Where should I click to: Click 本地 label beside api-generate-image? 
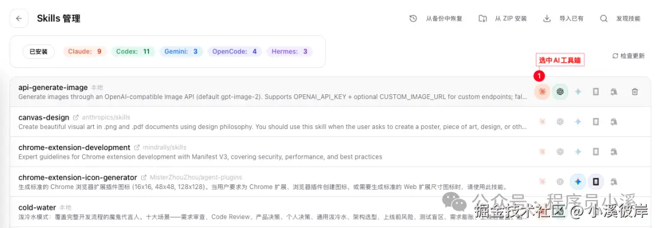97,88
